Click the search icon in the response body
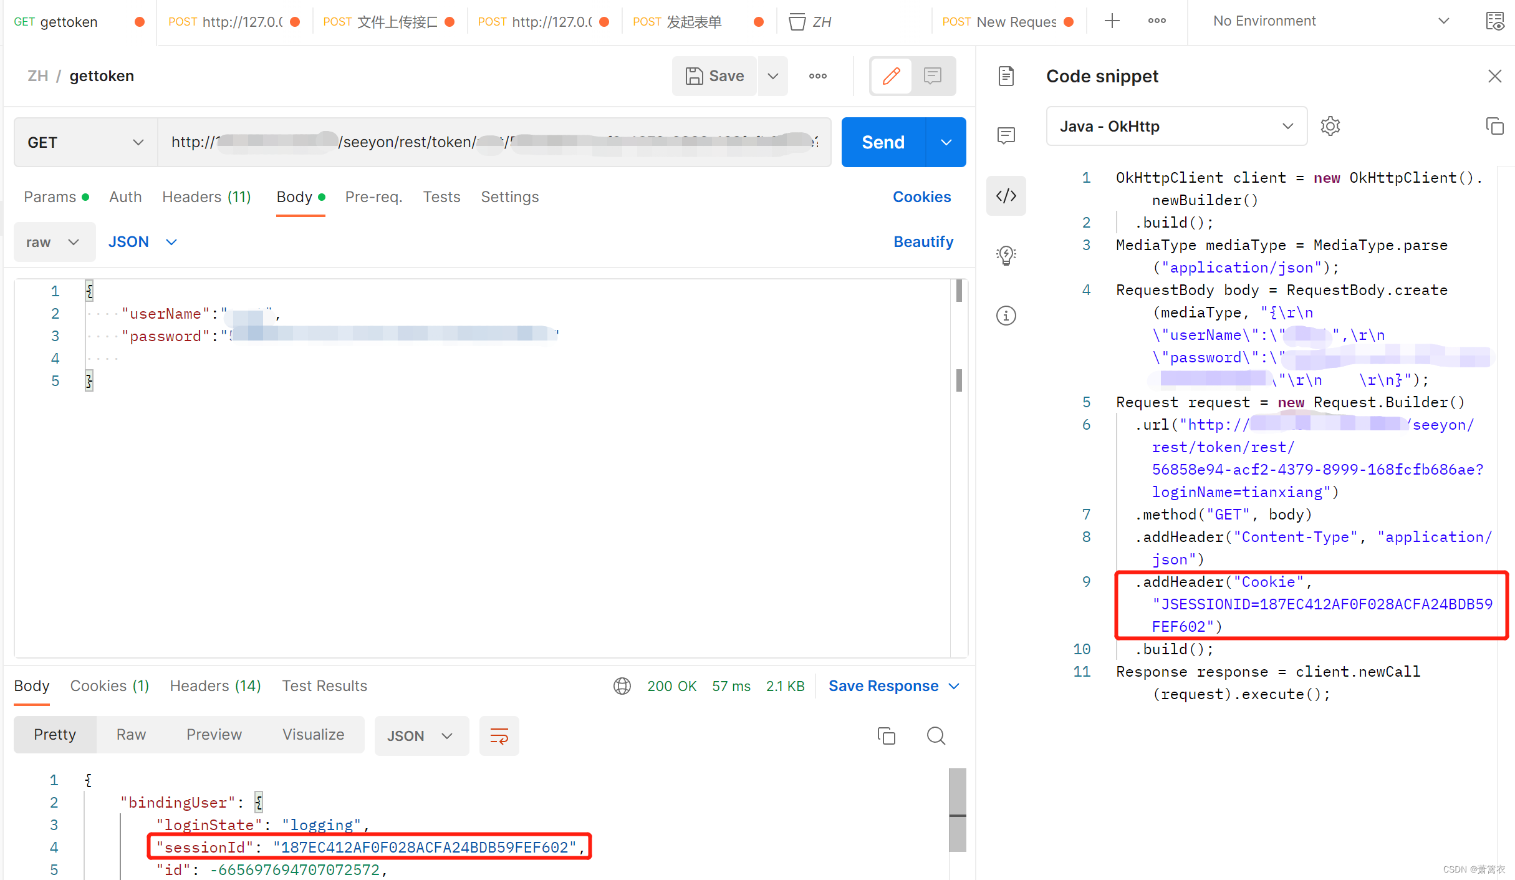Screen dimensions: 1515x880 (x=936, y=736)
